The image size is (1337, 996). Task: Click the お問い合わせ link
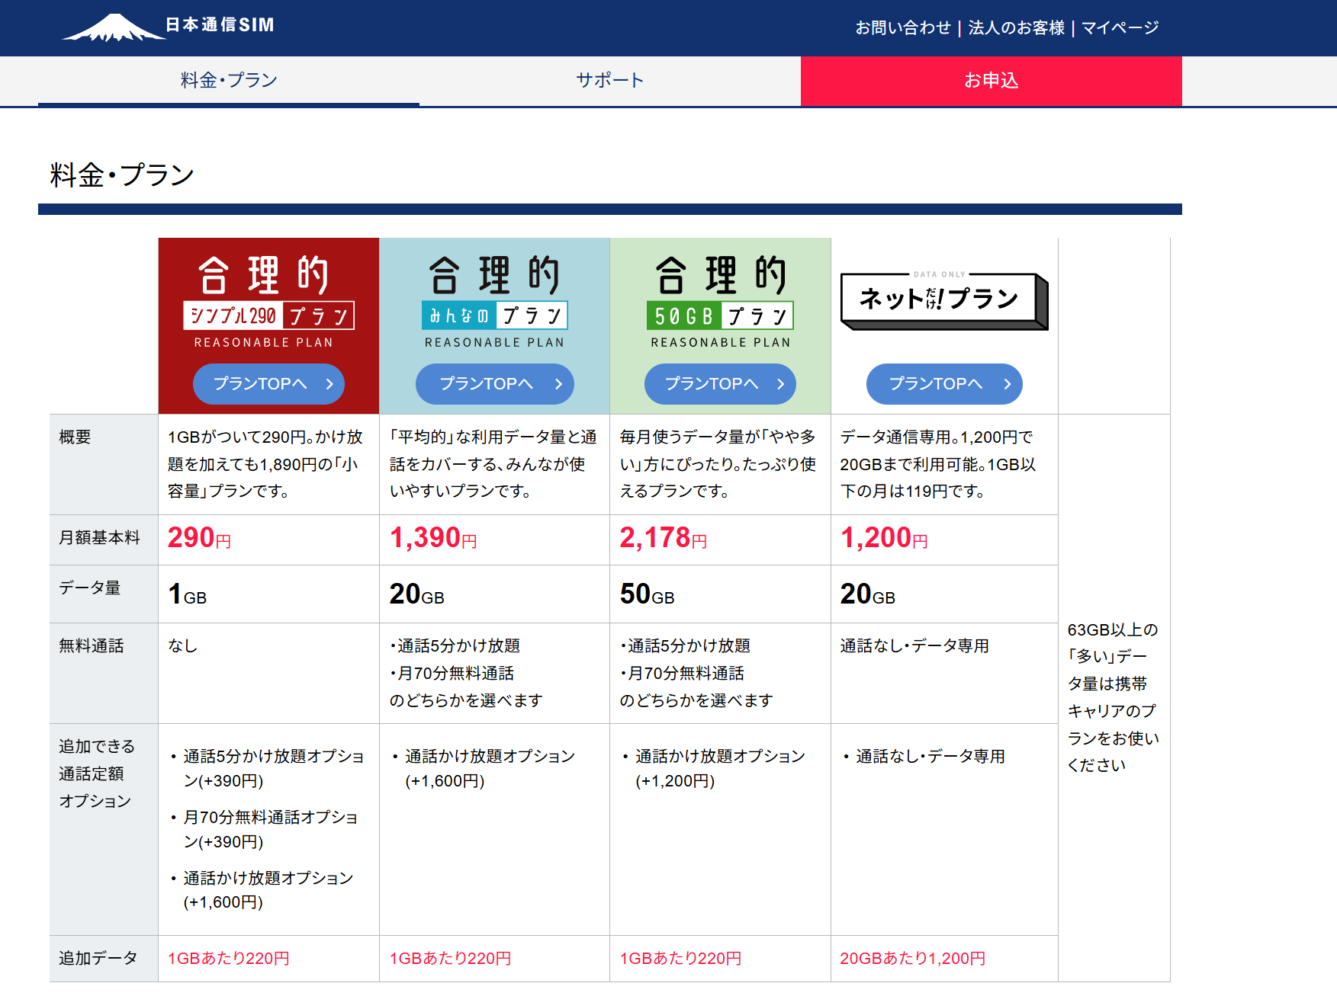coord(904,27)
